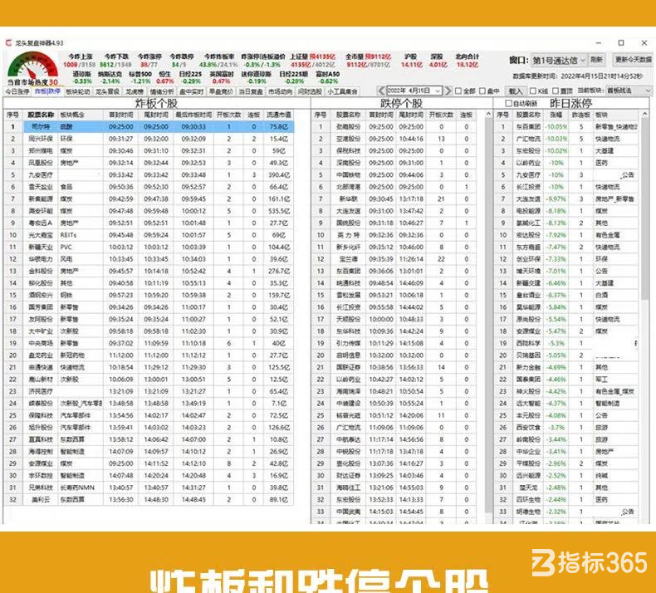This screenshot has height=593, width=656.
Task: Enable the 自动刷新 checkbox
Action: click(x=508, y=103)
